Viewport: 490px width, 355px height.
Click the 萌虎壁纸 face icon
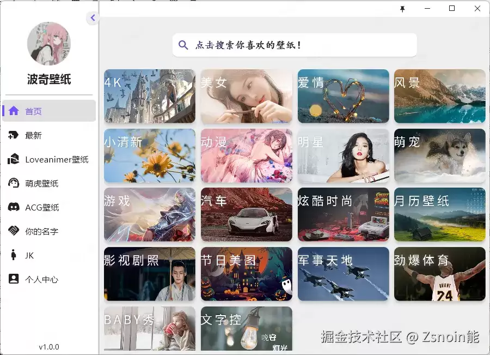pyautogui.click(x=14, y=183)
